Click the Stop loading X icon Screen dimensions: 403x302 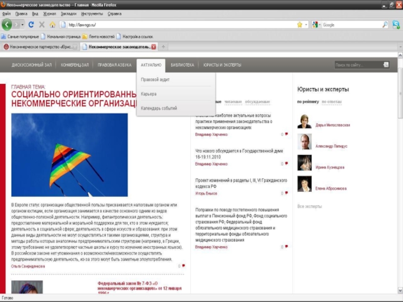tap(42, 25)
